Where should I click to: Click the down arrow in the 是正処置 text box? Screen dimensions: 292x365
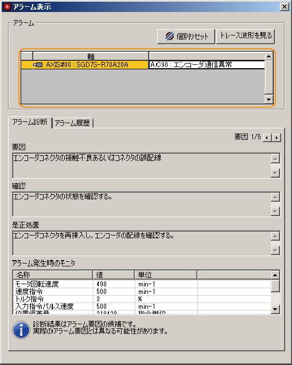pos(275,250)
